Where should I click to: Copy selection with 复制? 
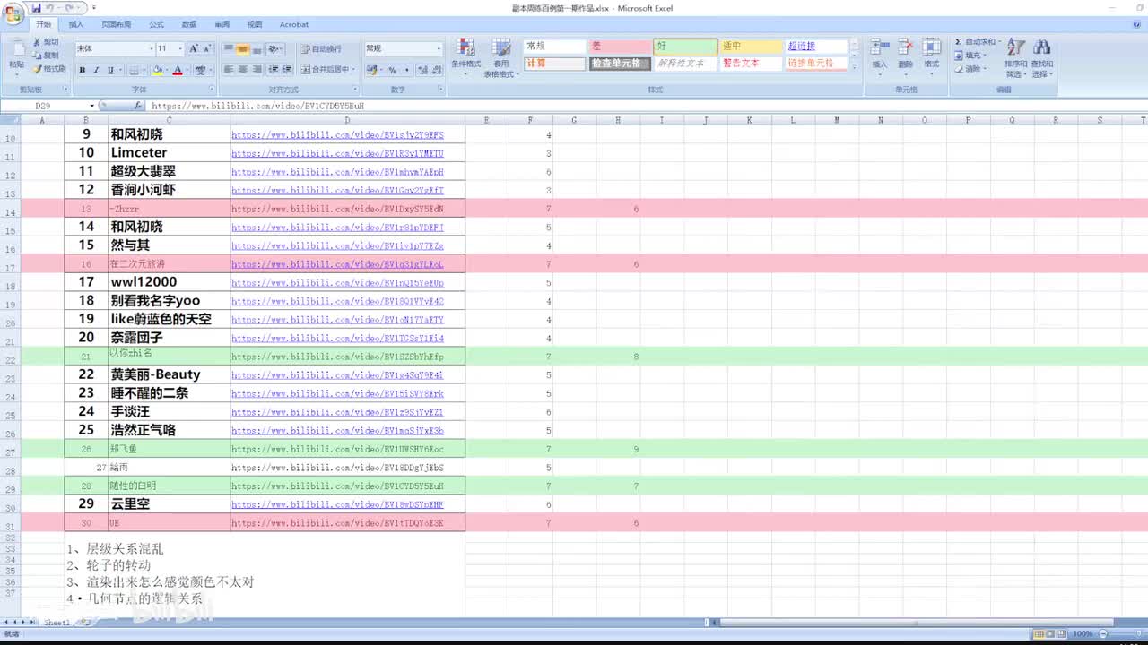tap(46, 55)
